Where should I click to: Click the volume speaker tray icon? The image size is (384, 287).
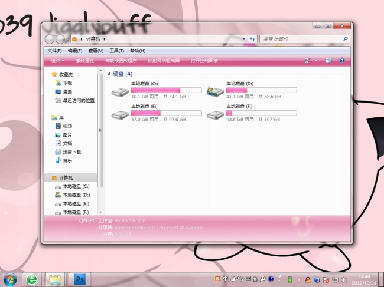click(344, 280)
